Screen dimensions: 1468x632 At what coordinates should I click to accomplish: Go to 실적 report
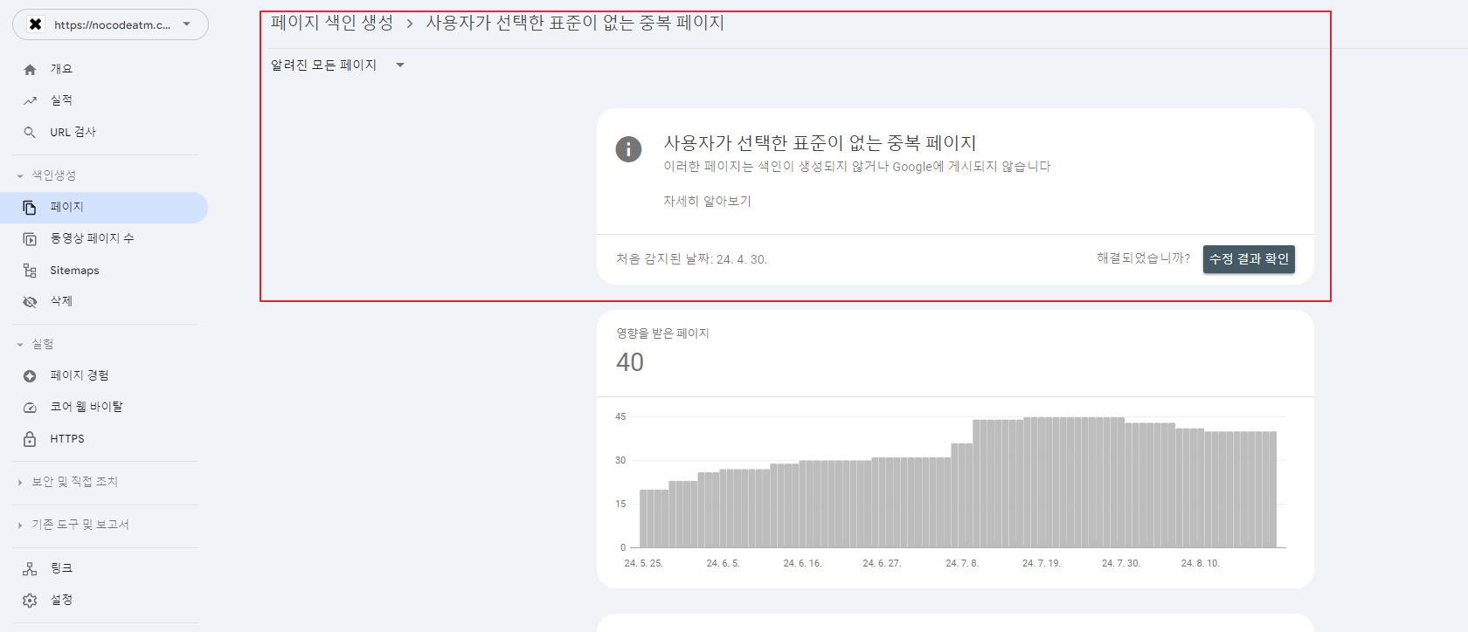coord(61,101)
